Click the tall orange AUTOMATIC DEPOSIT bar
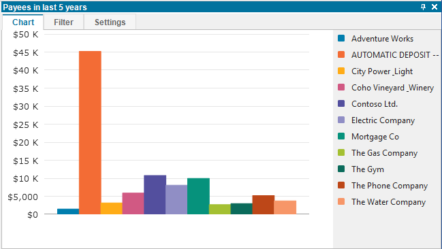 (x=90, y=133)
